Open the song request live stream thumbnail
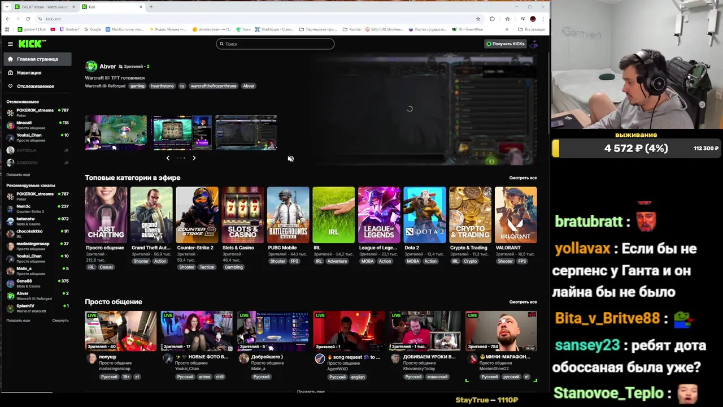The image size is (723, 407). (x=349, y=331)
